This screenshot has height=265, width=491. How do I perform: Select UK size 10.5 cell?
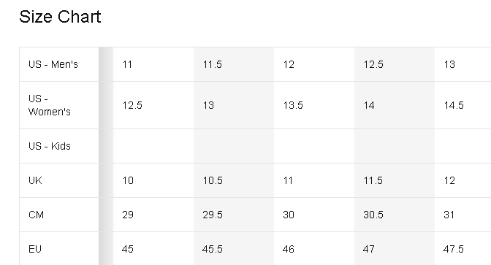click(x=234, y=180)
